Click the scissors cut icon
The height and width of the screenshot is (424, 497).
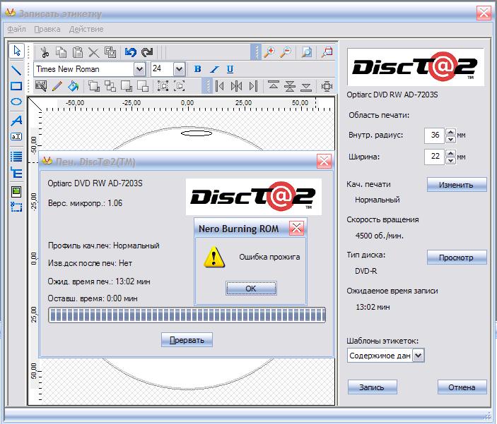pos(44,52)
